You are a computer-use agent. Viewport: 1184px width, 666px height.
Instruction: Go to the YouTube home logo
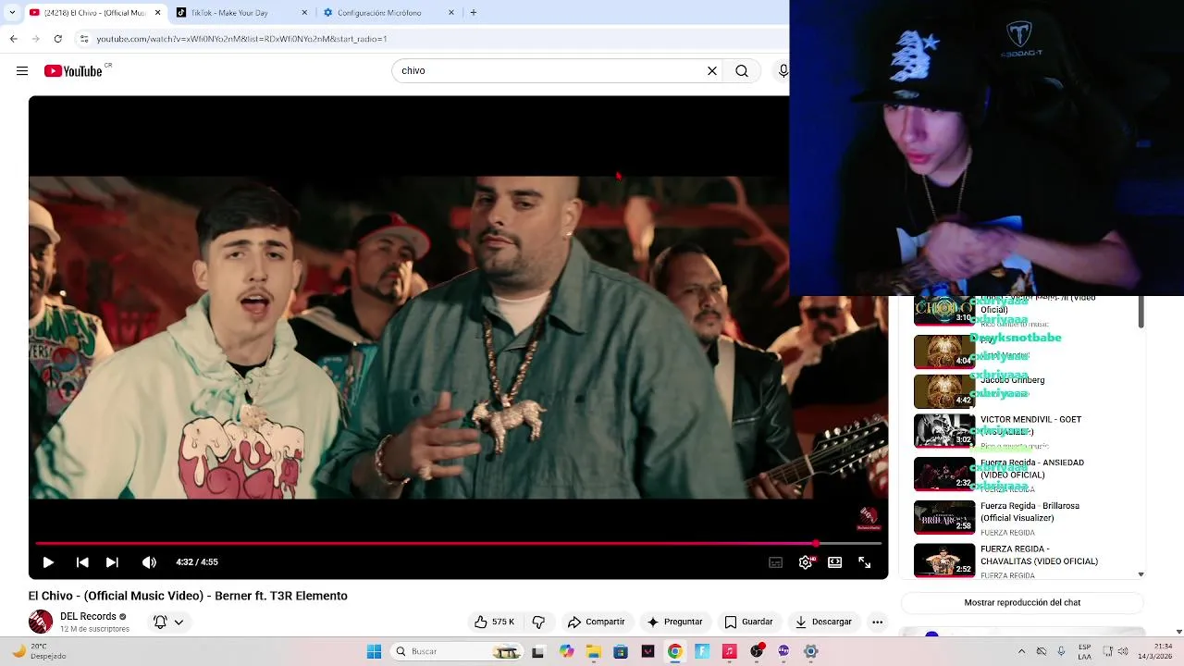[73, 71]
